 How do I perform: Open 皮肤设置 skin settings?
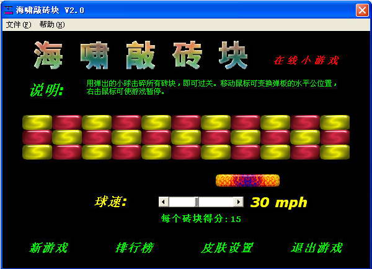click(x=227, y=248)
